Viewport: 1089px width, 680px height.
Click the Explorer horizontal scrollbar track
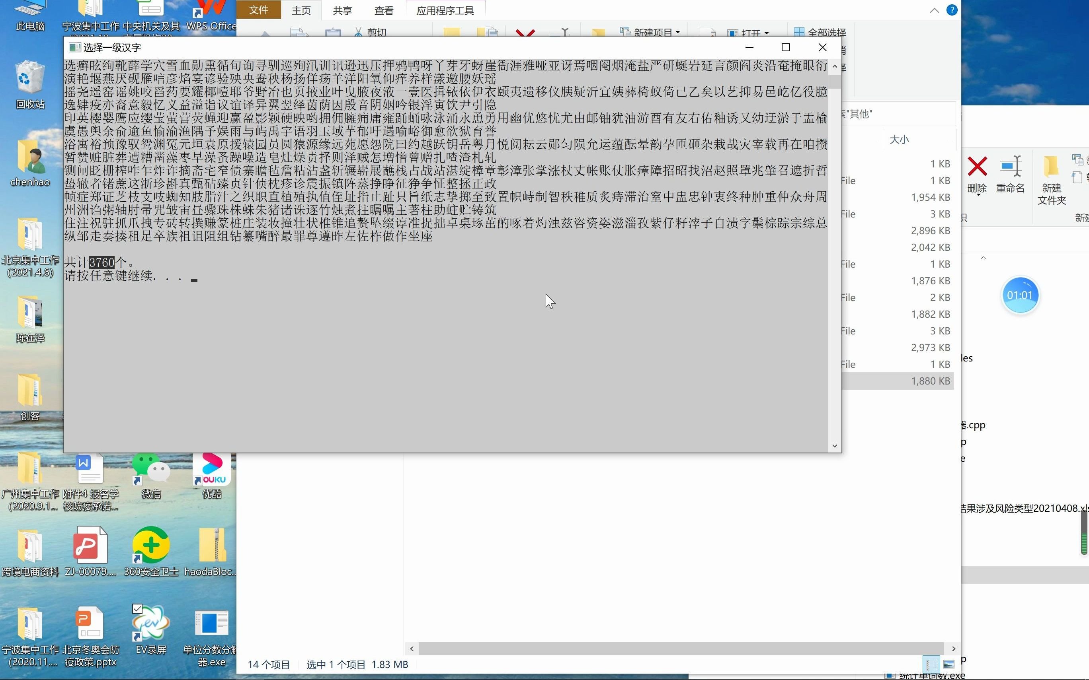tap(680, 649)
